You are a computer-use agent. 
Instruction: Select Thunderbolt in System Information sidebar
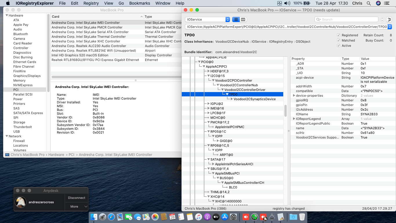point(23,127)
